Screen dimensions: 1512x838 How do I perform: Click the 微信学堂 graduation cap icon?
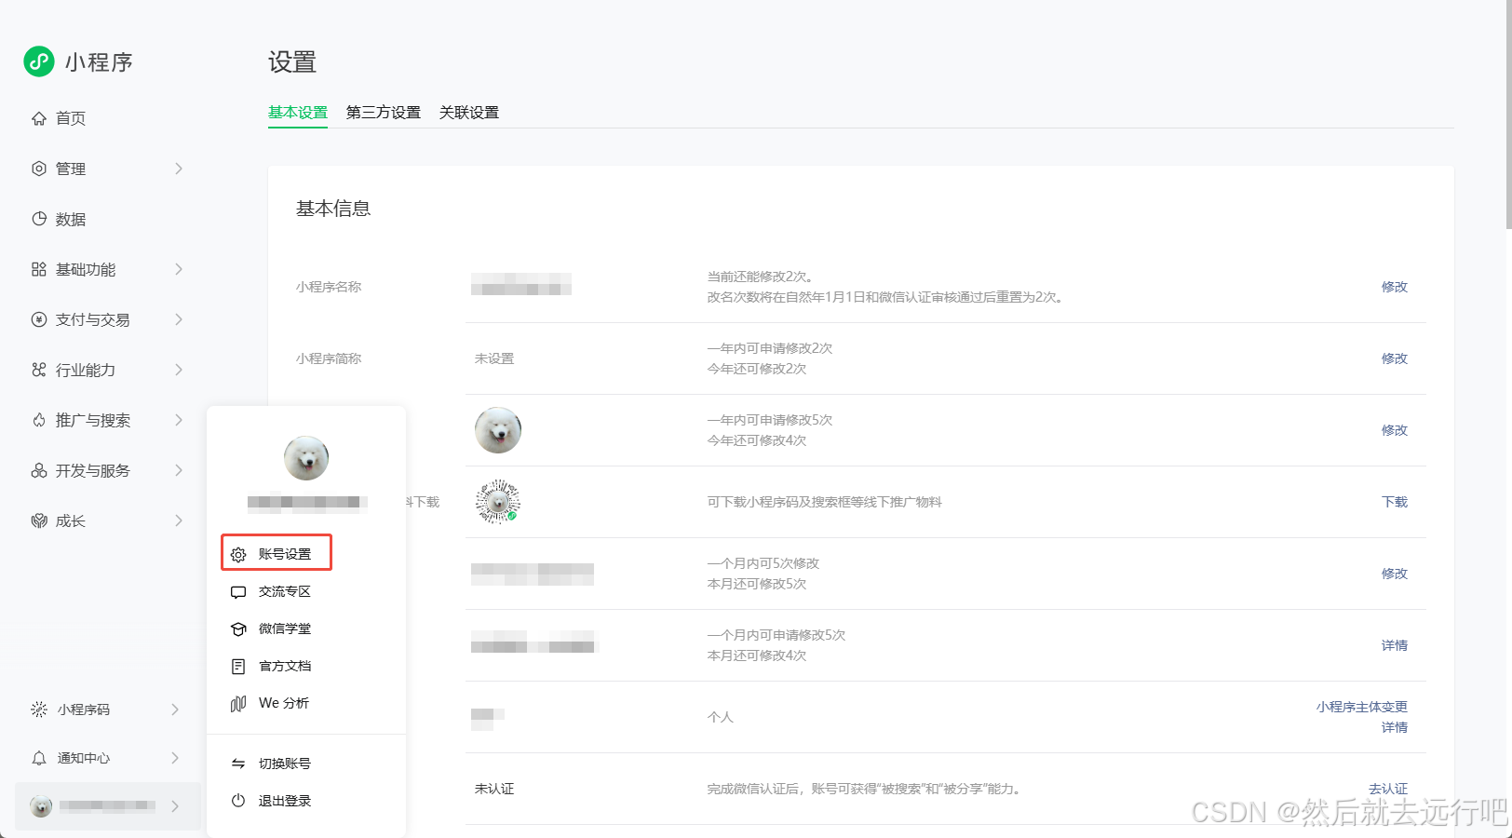click(x=238, y=629)
